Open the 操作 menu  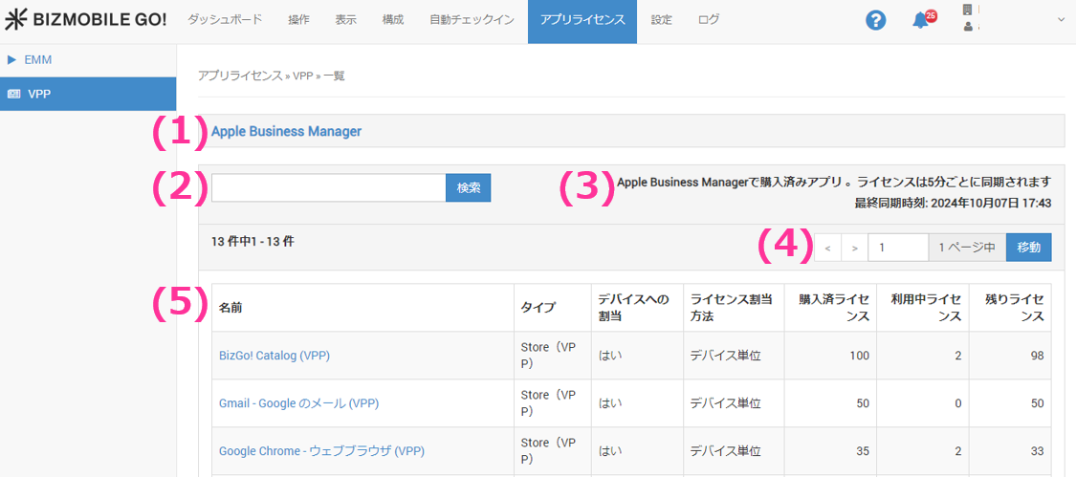pos(298,20)
